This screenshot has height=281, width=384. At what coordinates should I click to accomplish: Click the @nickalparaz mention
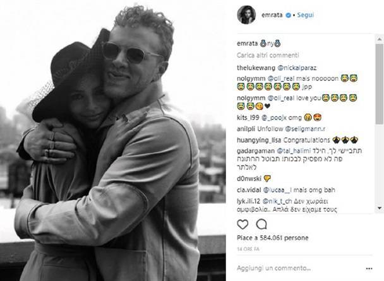click(x=297, y=68)
